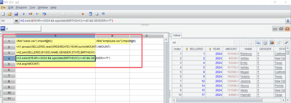Open the Help menu
This screenshot has width=291, height=103.
(53, 8)
